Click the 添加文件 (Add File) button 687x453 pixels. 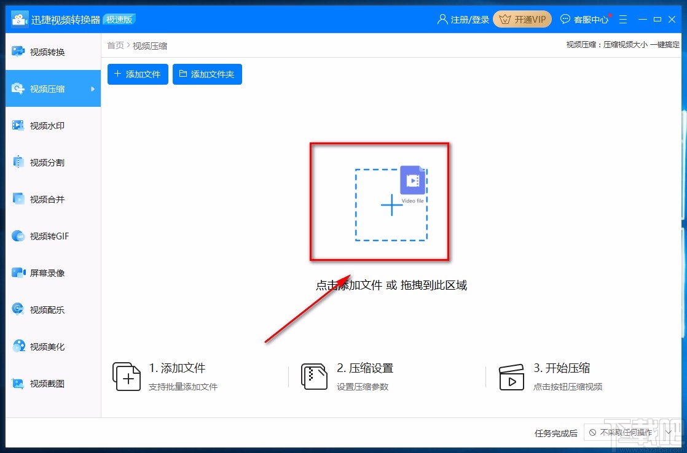[x=137, y=74]
